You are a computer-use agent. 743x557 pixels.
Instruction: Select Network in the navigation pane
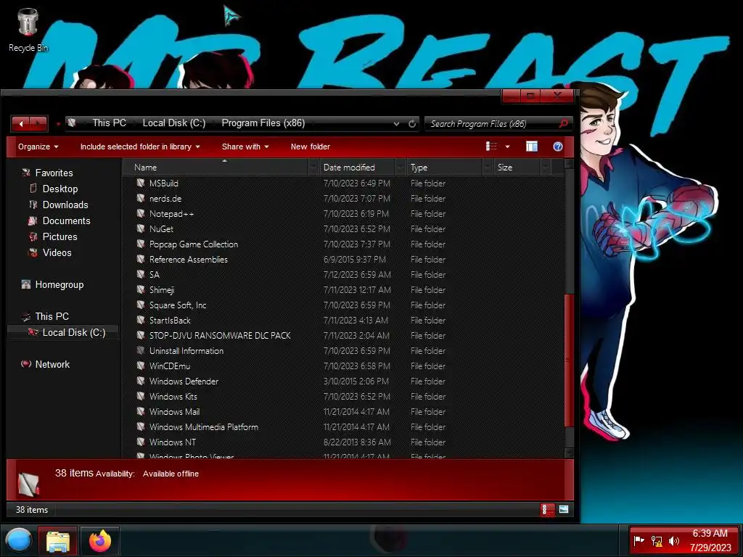click(x=52, y=364)
